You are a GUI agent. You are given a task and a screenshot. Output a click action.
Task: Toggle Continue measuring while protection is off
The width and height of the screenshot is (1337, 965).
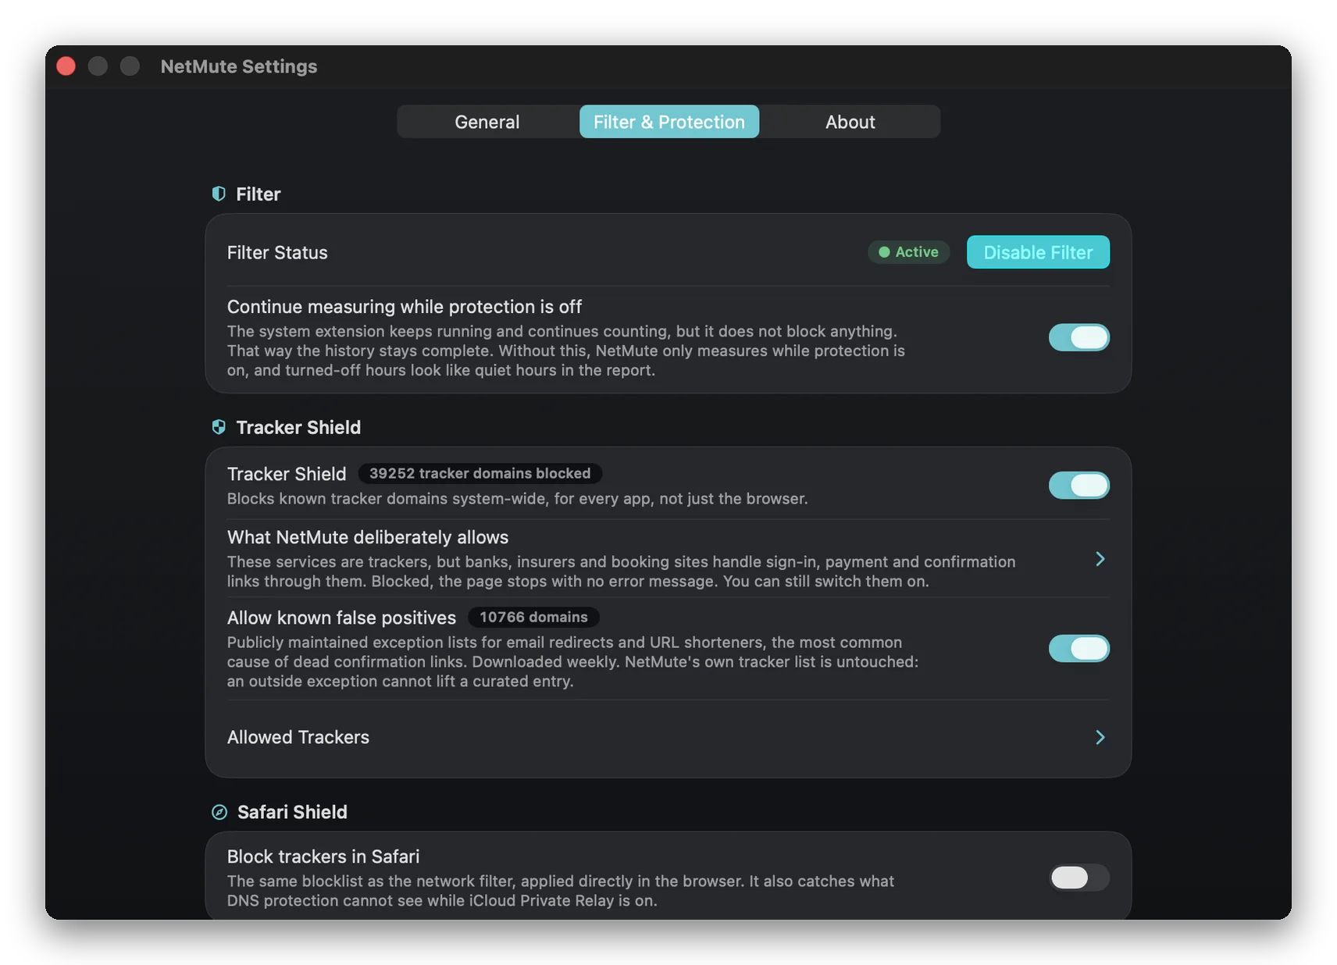(x=1079, y=337)
